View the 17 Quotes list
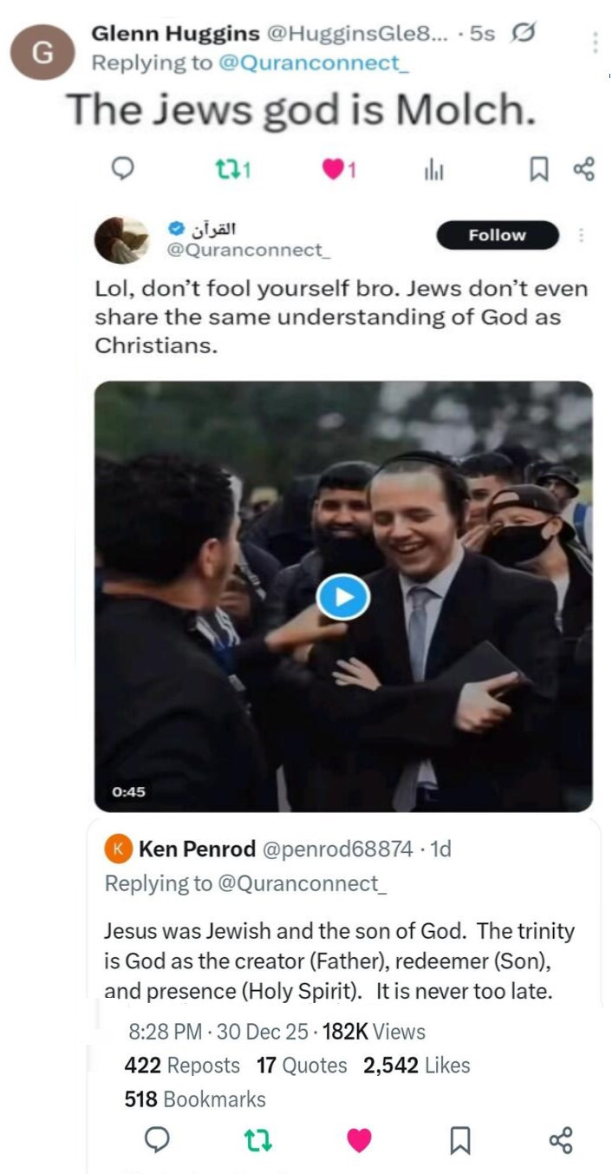 [x=302, y=1065]
